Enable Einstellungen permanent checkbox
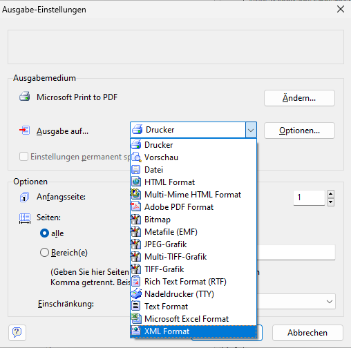The height and width of the screenshot is (348, 351). coord(23,157)
